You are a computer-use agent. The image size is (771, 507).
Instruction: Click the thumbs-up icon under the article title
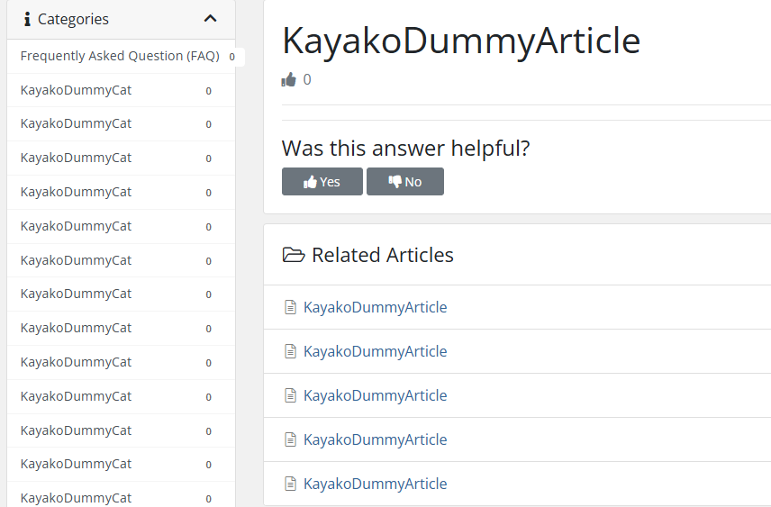(289, 80)
